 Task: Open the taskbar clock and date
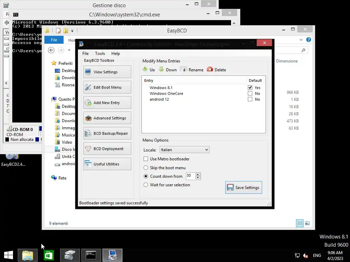tap(335, 255)
